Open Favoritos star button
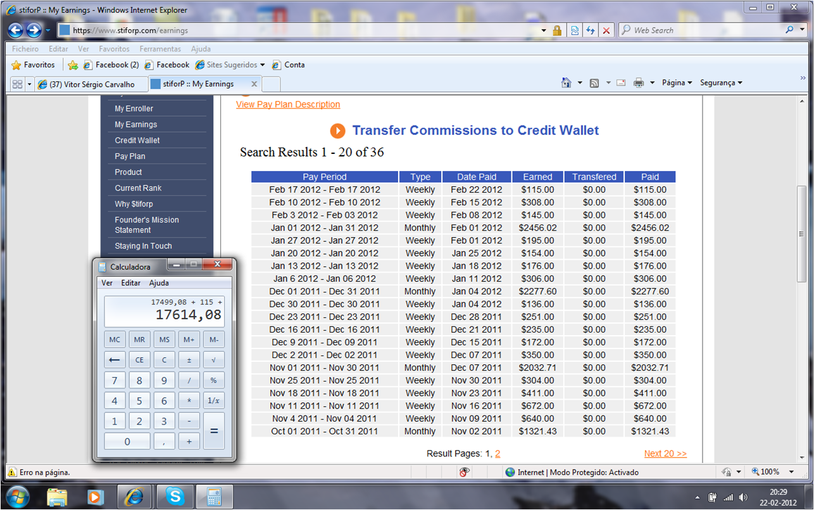Image resolution: width=814 pixels, height=510 pixels. point(34,65)
